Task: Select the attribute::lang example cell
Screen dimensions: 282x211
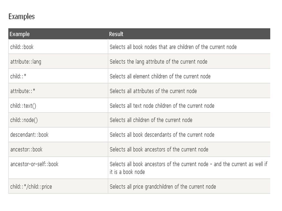Action: coord(58,61)
